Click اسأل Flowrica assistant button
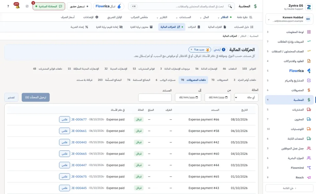316x194 pixels. point(109,6)
